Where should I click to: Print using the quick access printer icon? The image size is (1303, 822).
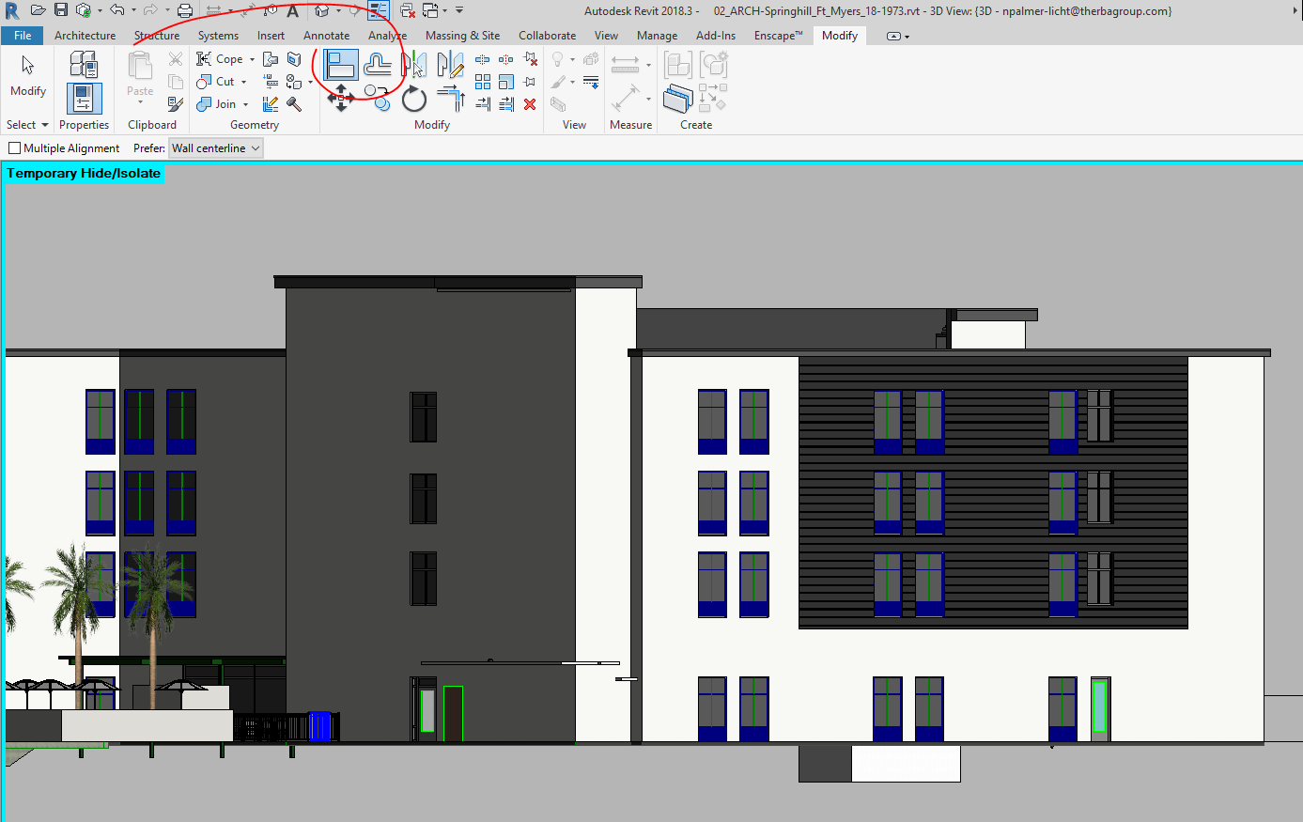coord(185,10)
